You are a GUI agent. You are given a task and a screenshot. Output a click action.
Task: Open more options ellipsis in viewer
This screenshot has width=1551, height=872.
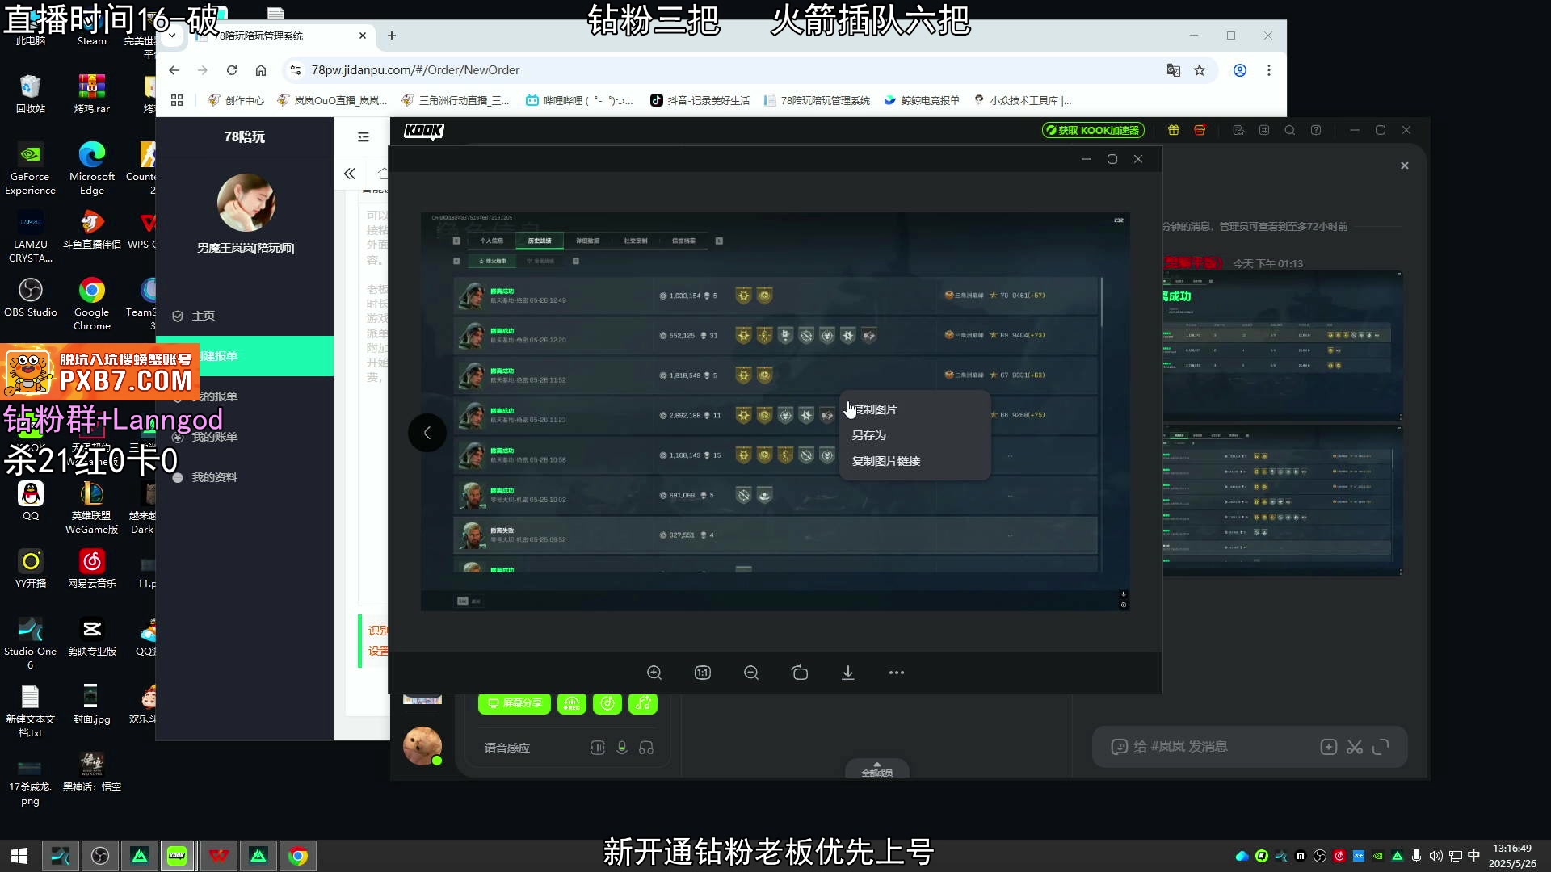point(897,673)
